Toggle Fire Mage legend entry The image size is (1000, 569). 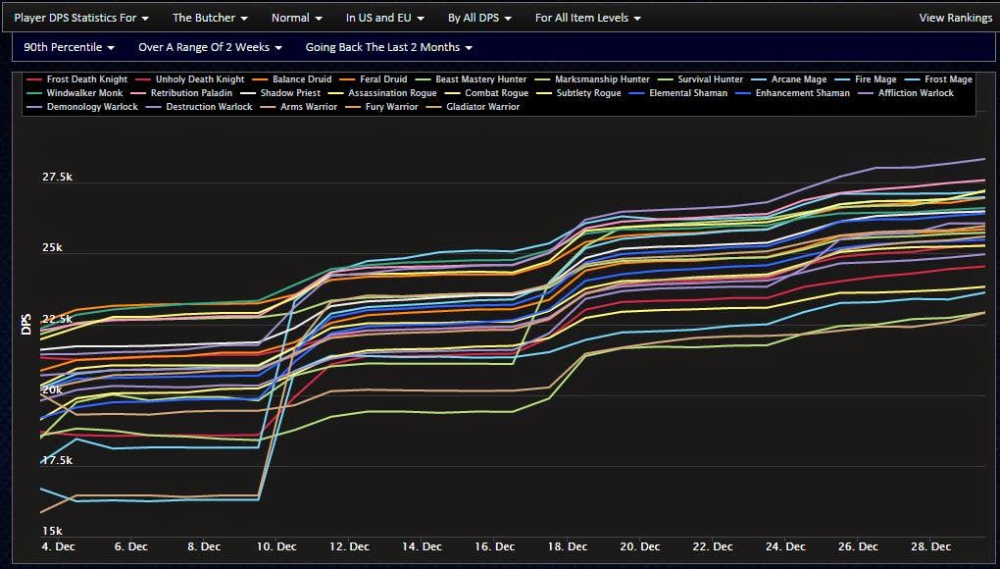[x=866, y=79]
